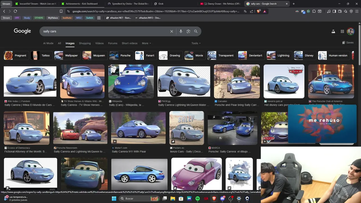
Task: Open the new tab plus button
Action: [x=294, y=4]
